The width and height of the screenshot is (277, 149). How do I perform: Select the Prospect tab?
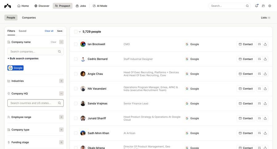tap(62, 6)
